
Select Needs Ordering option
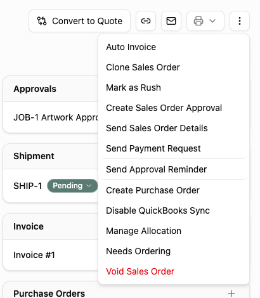pos(174,251)
